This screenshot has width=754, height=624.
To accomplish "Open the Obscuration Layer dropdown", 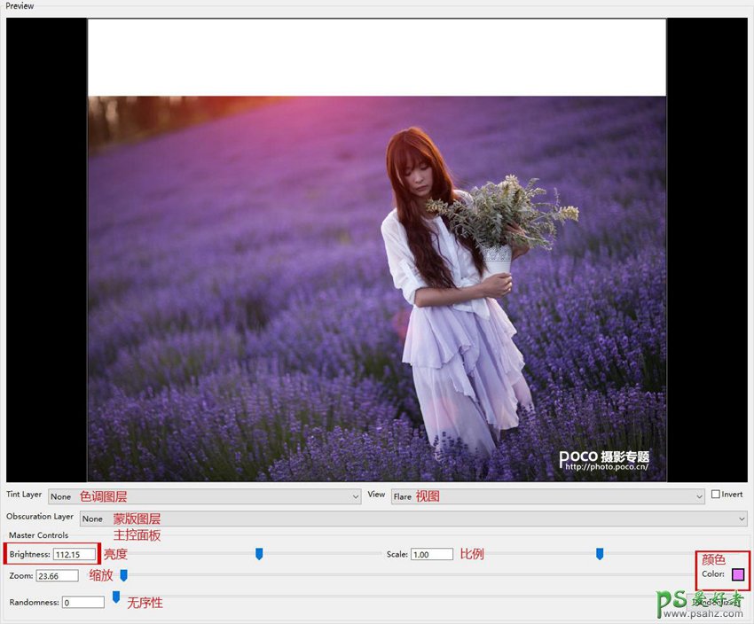I will 413,519.
